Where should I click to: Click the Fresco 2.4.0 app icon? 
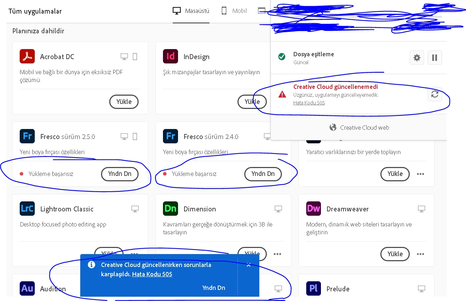170,137
